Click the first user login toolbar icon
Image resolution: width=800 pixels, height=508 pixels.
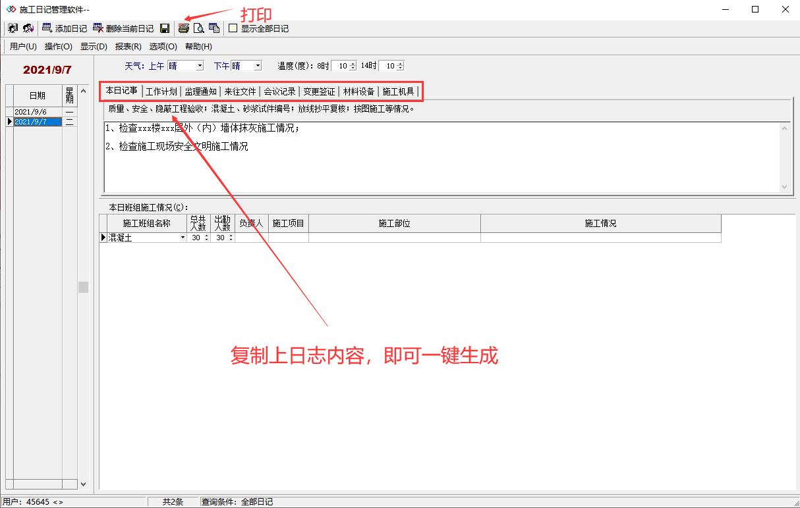(x=13, y=28)
